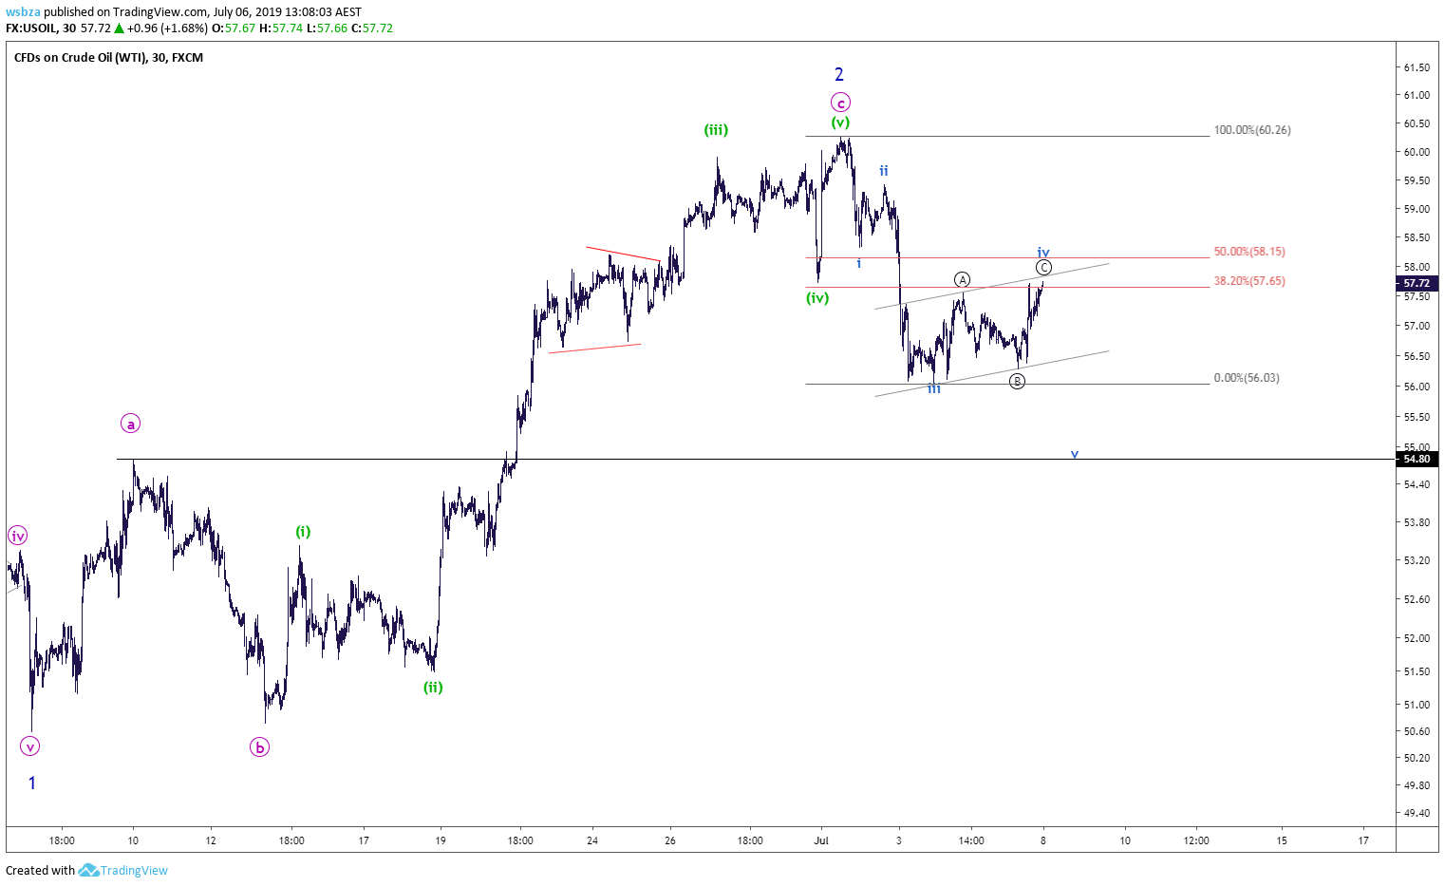
Task: Click the '19' date on time axis
Action: (441, 840)
